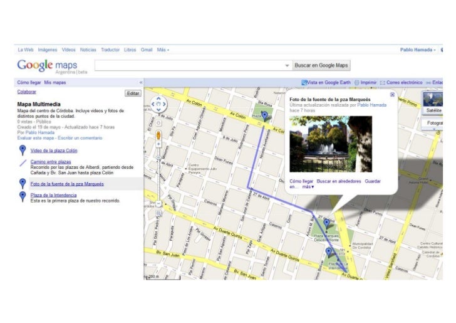Click the envelope icon next to Correo electrónico
This screenshot has width=456, height=323.
click(x=383, y=83)
